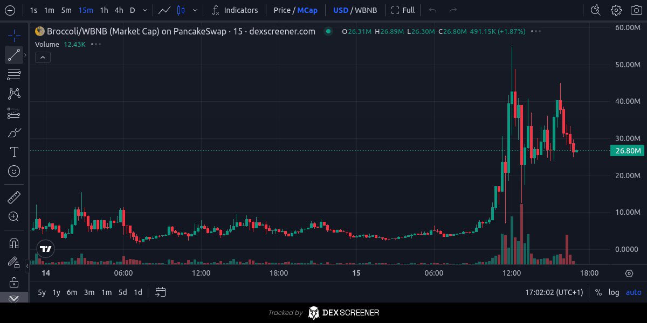Switch the chart to MCap view
The image size is (647, 323).
click(x=307, y=10)
